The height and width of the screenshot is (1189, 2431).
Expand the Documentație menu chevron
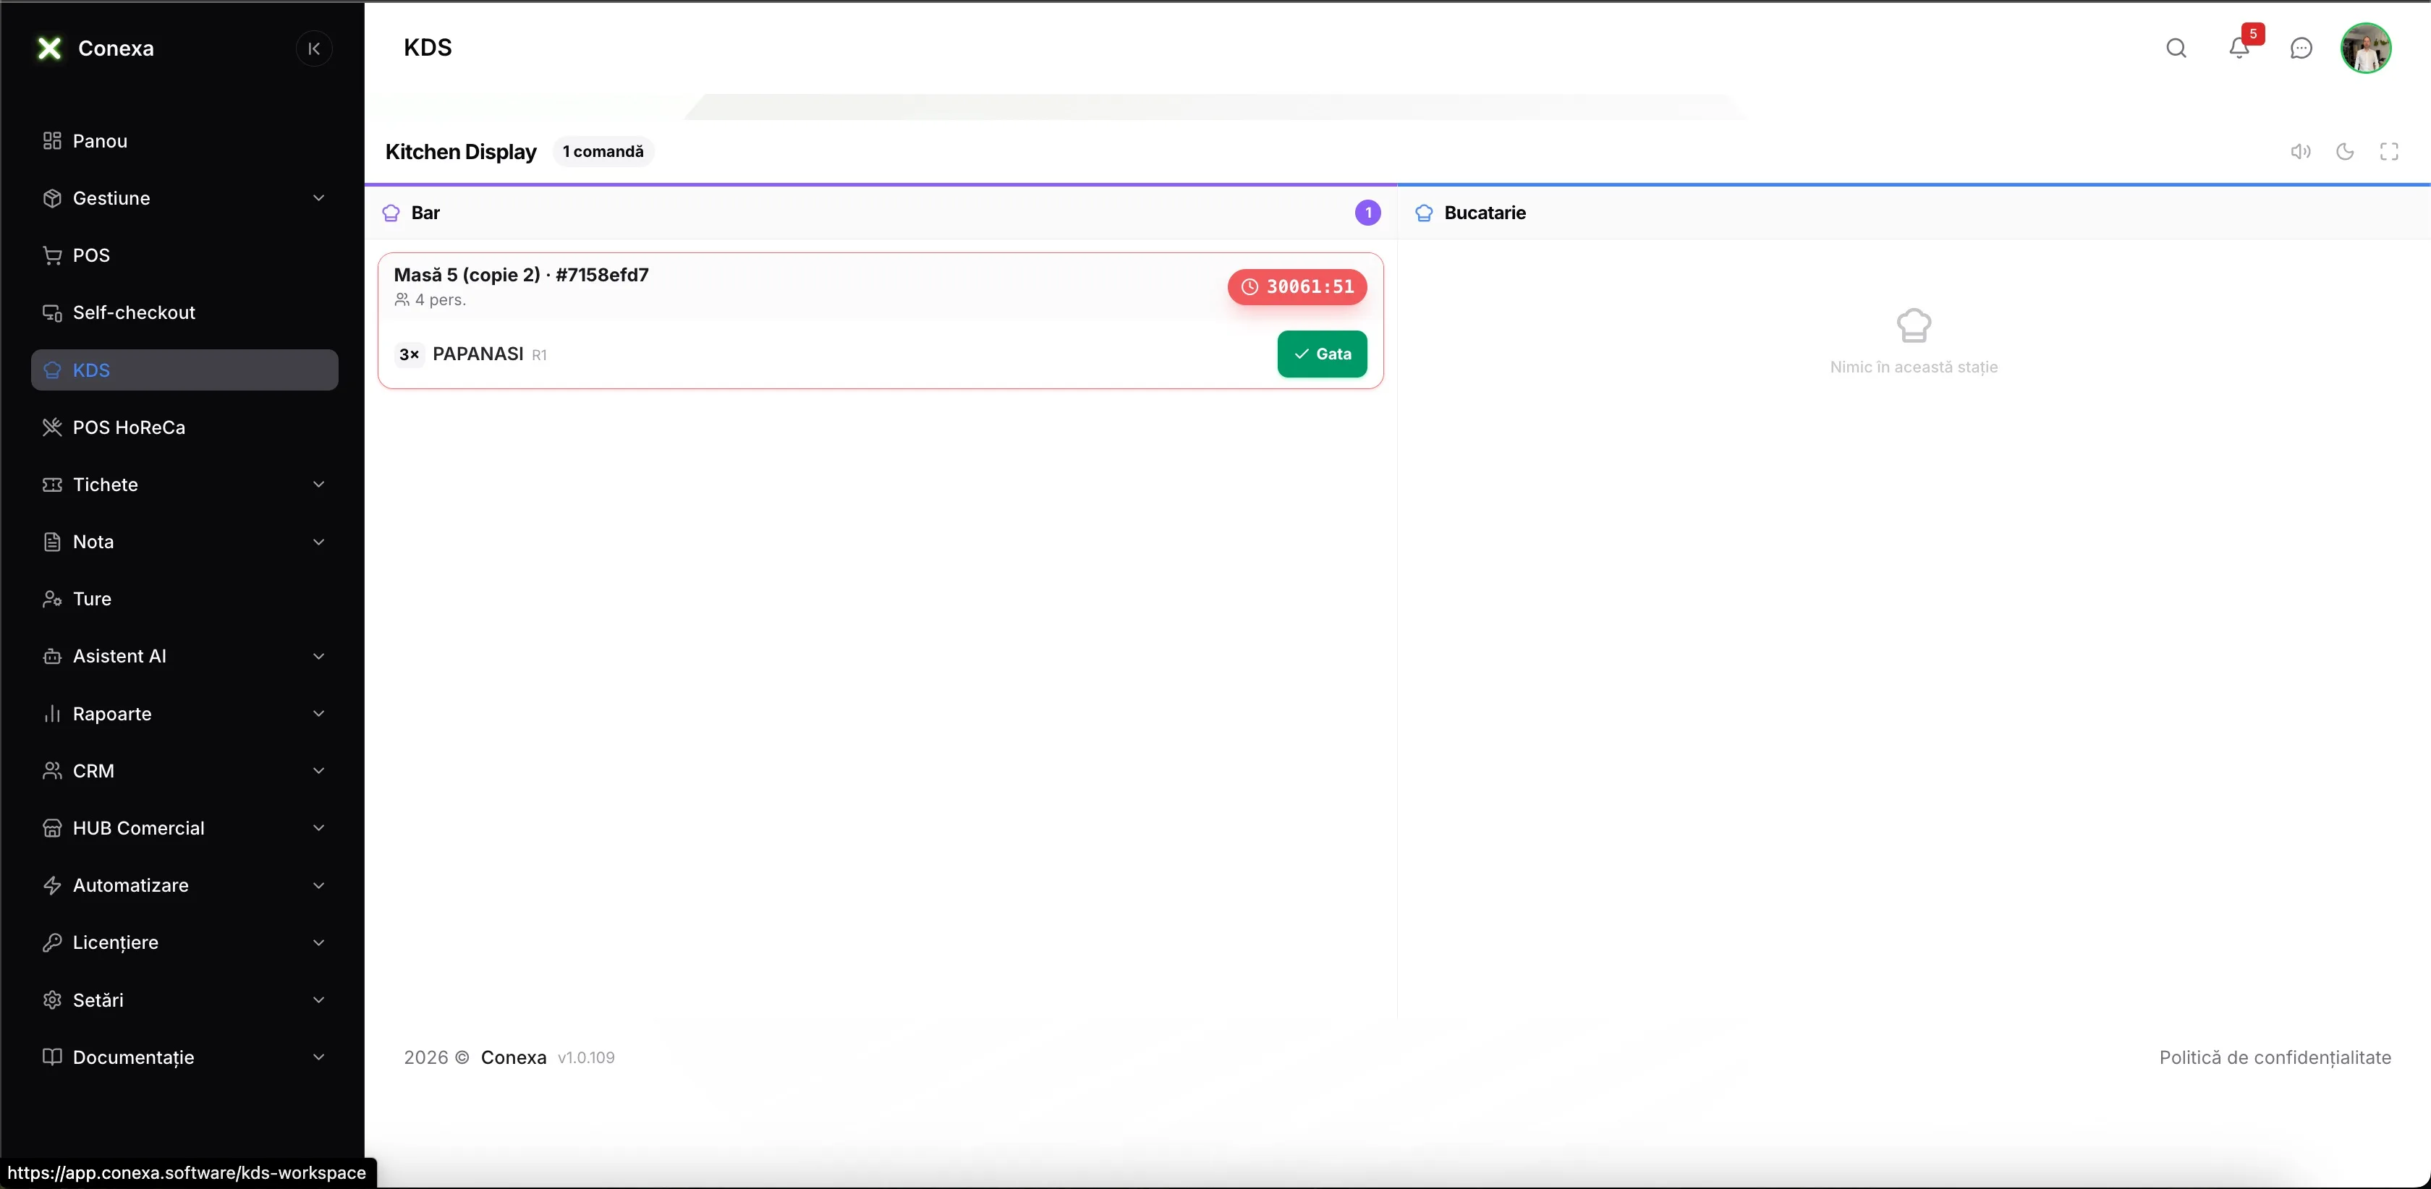[x=319, y=1057]
